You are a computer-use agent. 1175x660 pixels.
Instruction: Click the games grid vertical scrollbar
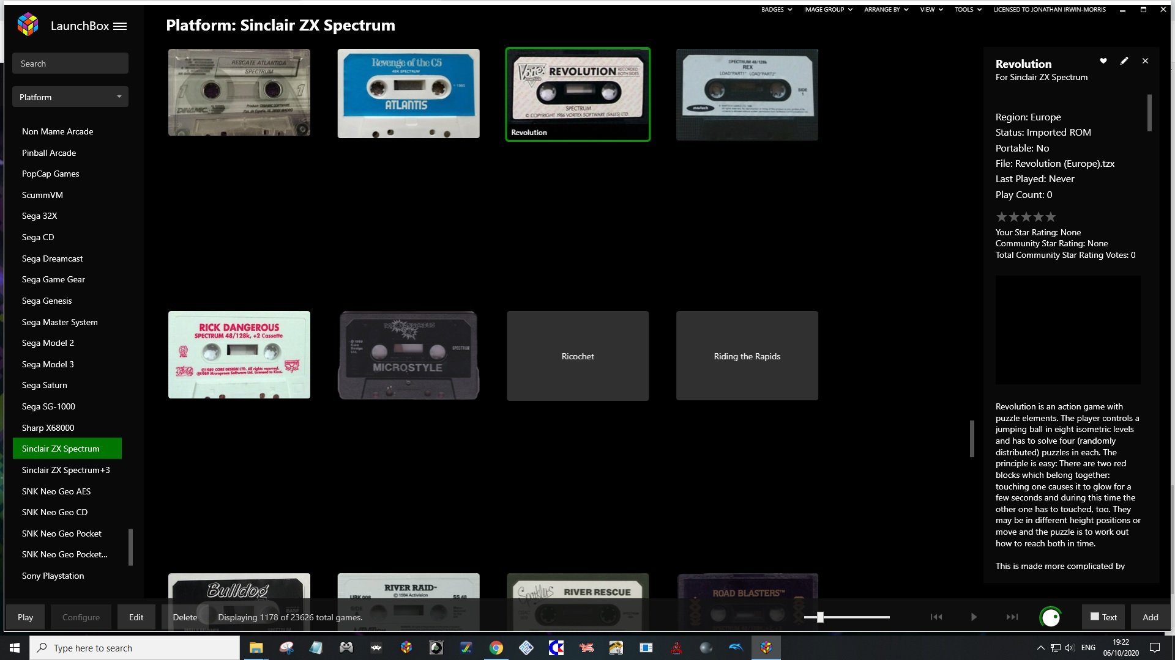[x=971, y=438]
